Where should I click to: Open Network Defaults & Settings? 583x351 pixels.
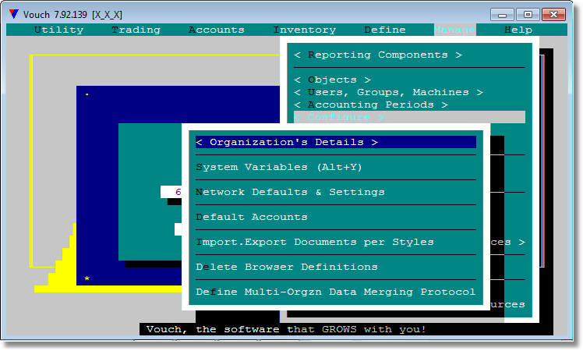[290, 192]
